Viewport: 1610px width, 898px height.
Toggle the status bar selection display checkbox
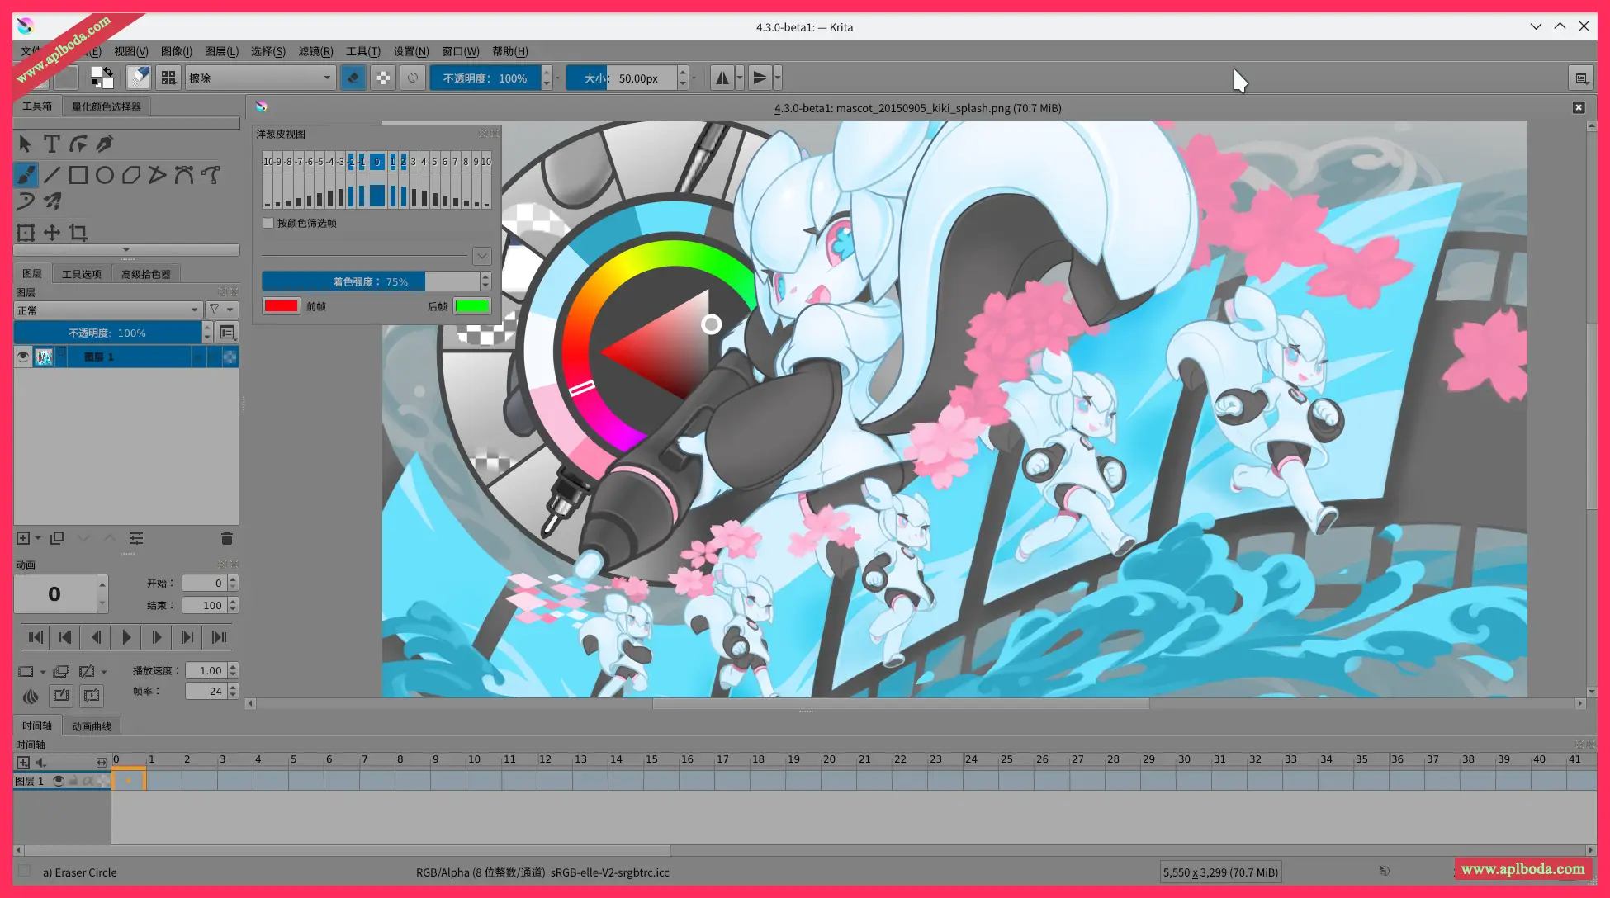[x=24, y=871]
